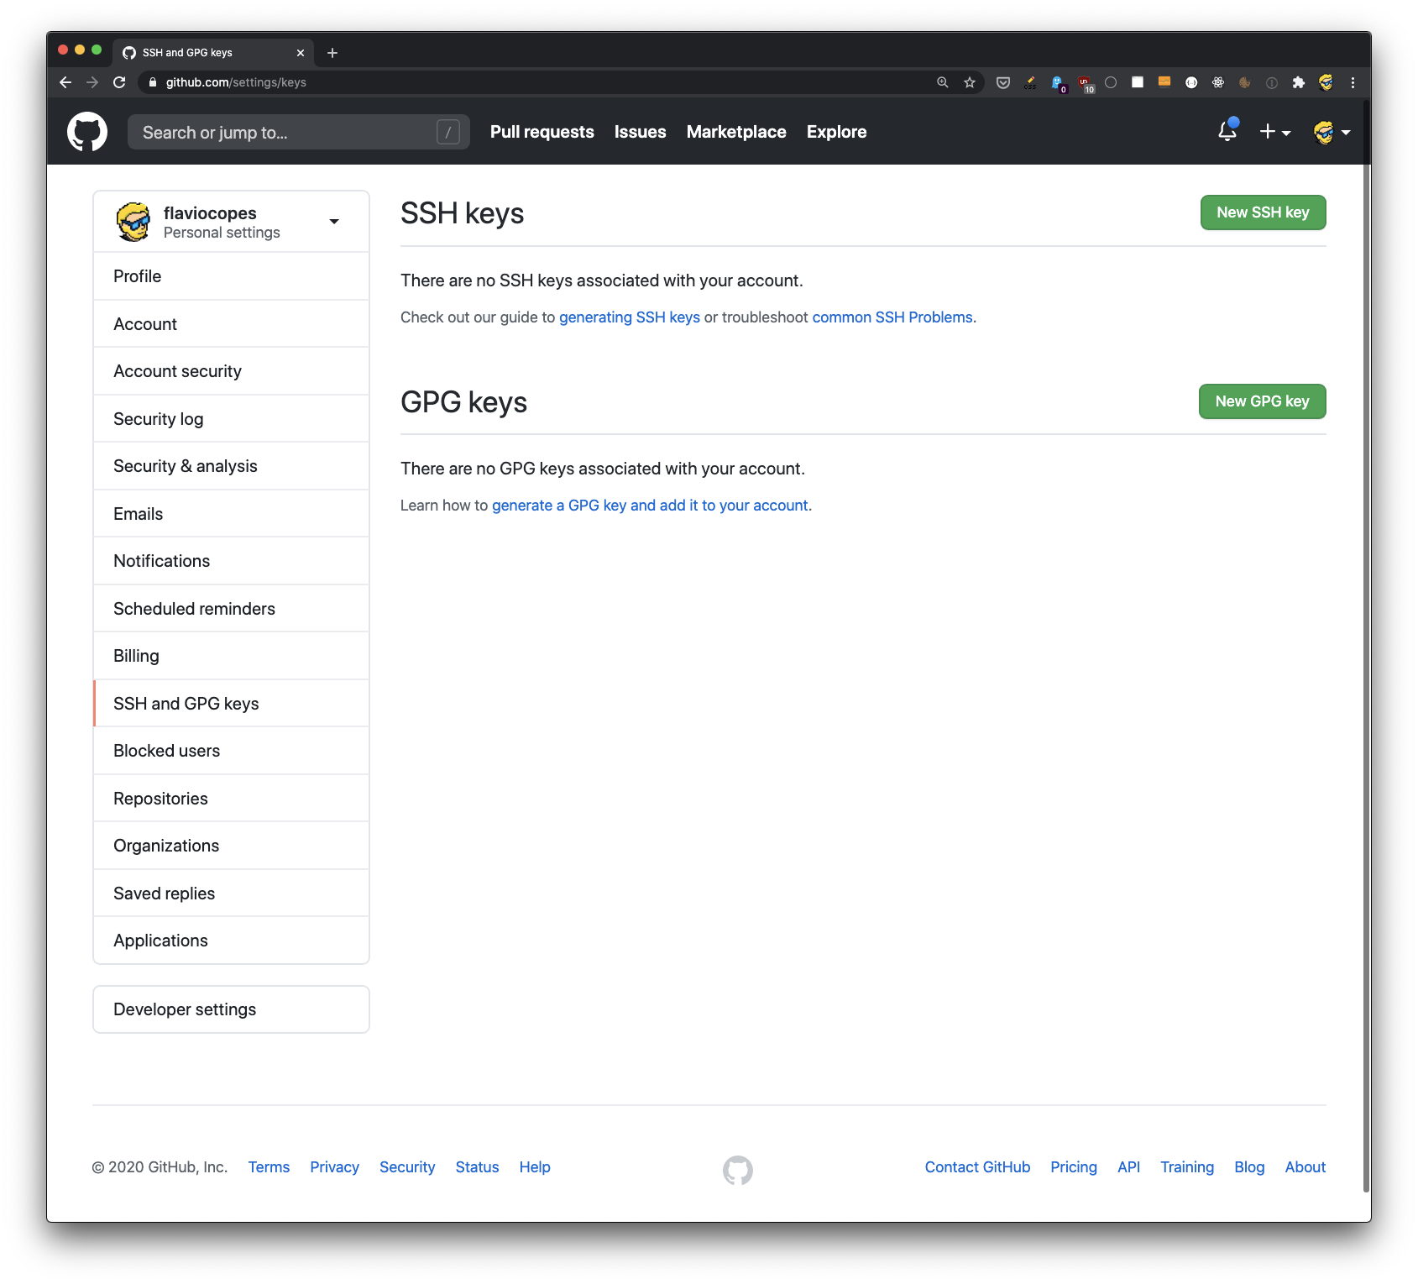
Task: Go to Developer settings
Action: (x=185, y=1009)
